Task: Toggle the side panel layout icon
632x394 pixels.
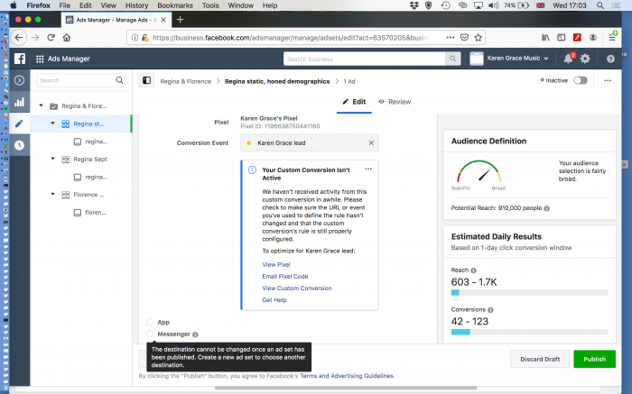Action: (x=146, y=80)
